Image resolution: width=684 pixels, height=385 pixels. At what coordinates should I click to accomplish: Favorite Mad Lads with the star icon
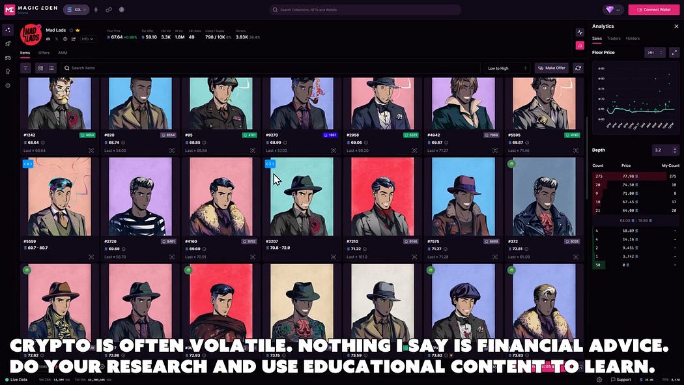71,30
